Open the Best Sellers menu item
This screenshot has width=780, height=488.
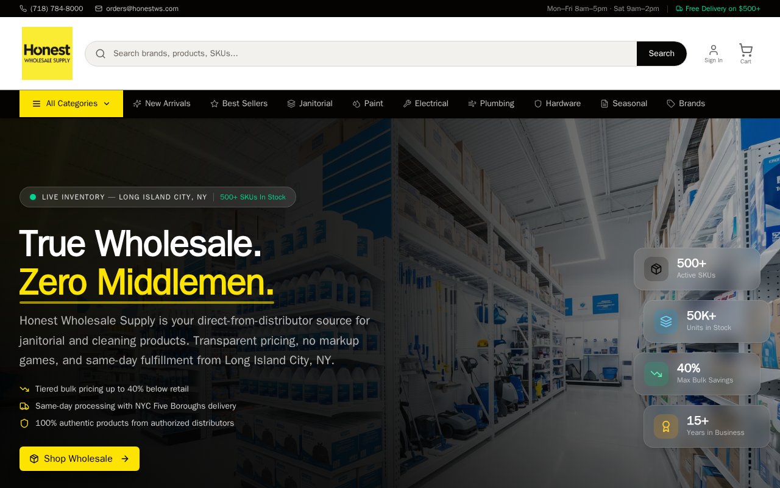point(239,104)
